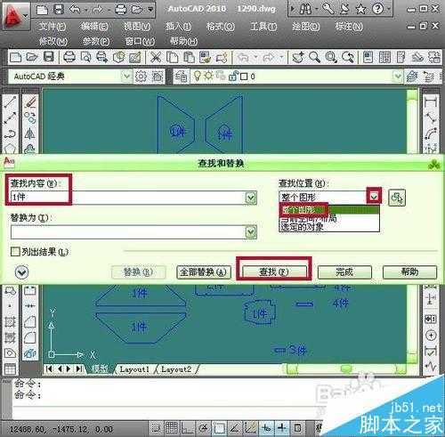445x437 pixels.
Task: Click the 完成 button
Action: (x=344, y=271)
